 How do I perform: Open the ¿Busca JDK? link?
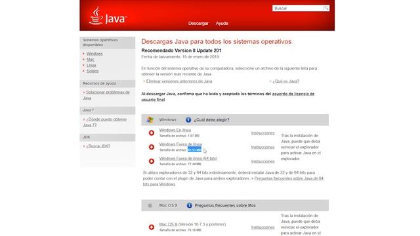click(98, 146)
